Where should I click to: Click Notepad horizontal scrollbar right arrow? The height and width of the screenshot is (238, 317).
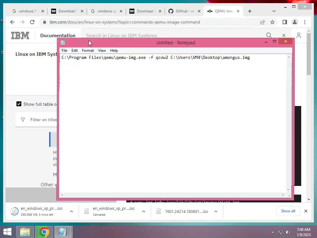[x=283, y=195]
